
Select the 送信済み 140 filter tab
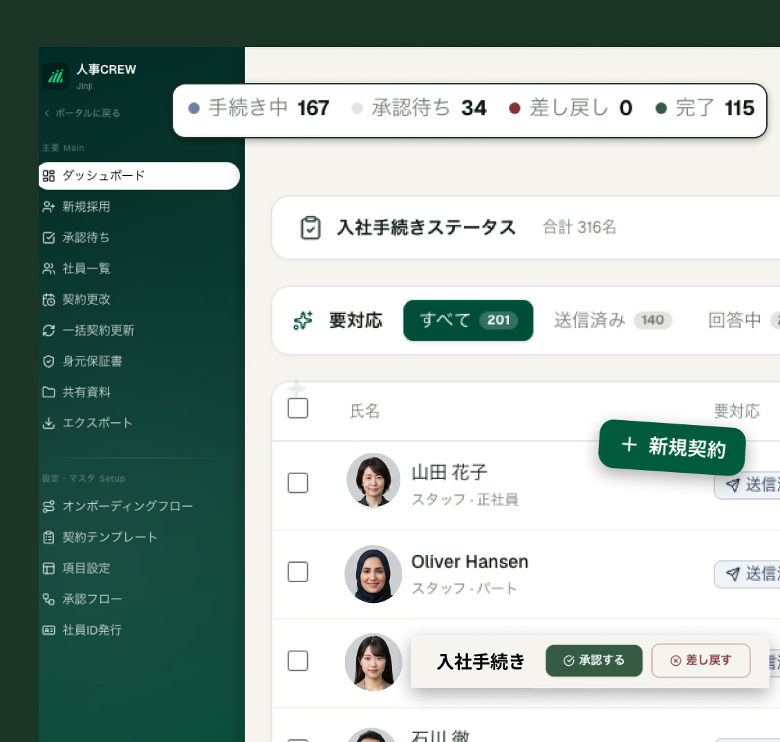coord(613,320)
